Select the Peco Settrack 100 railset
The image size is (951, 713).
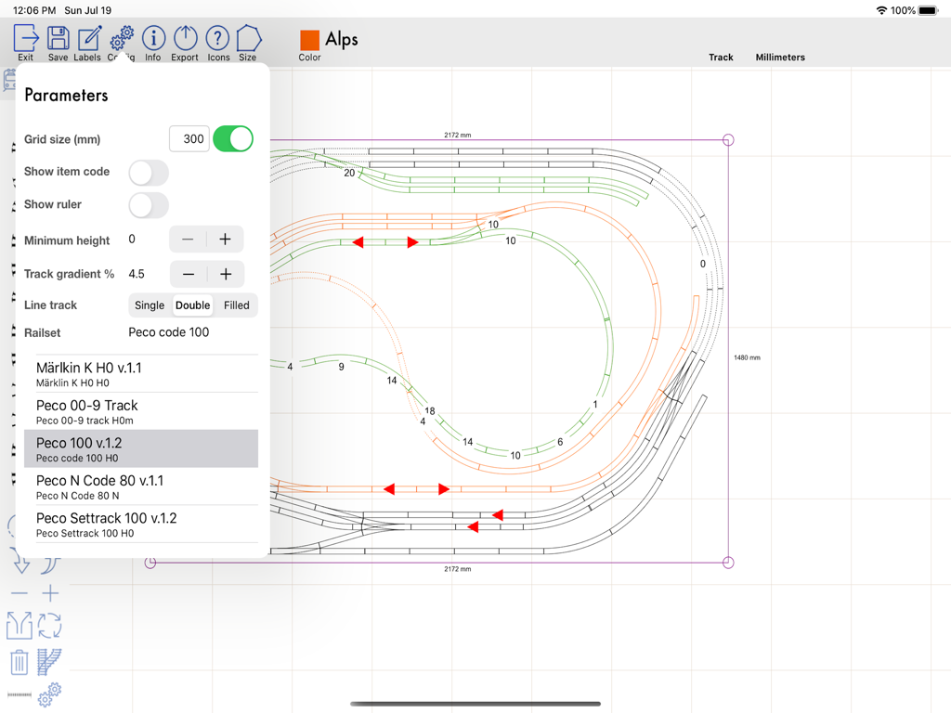point(139,524)
